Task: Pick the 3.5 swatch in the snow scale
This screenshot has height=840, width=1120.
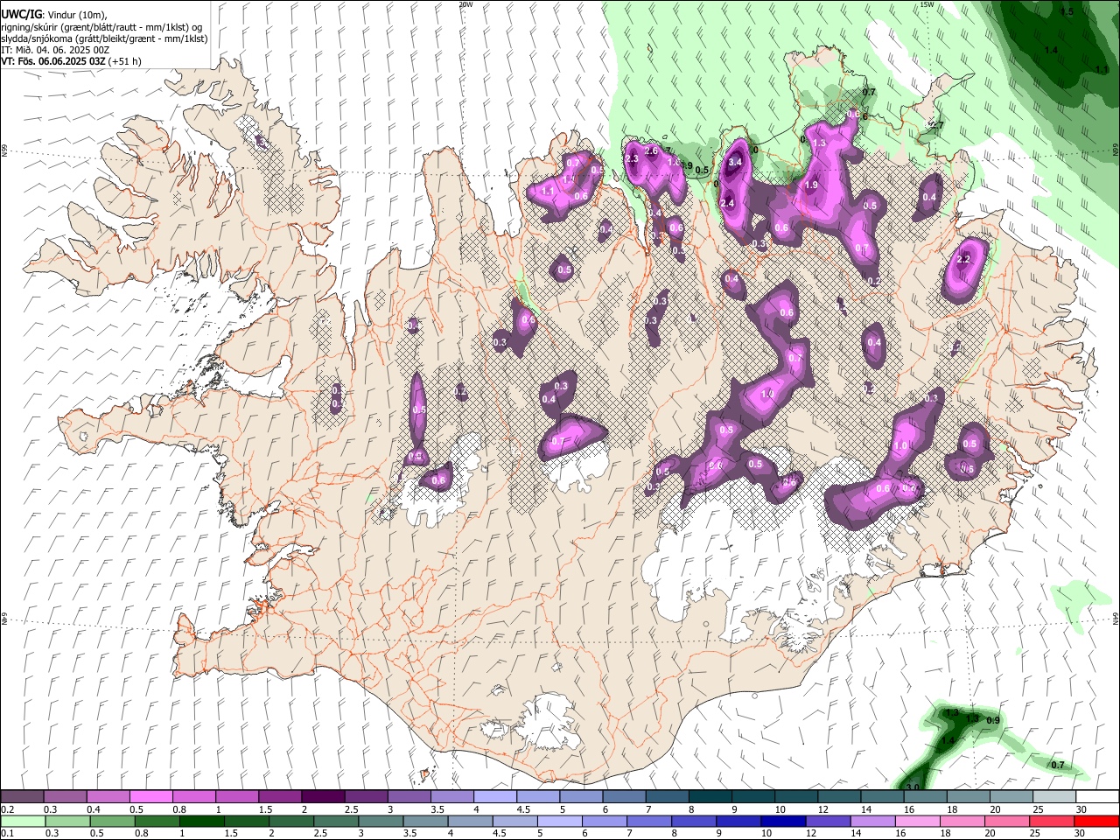Action: (x=451, y=797)
